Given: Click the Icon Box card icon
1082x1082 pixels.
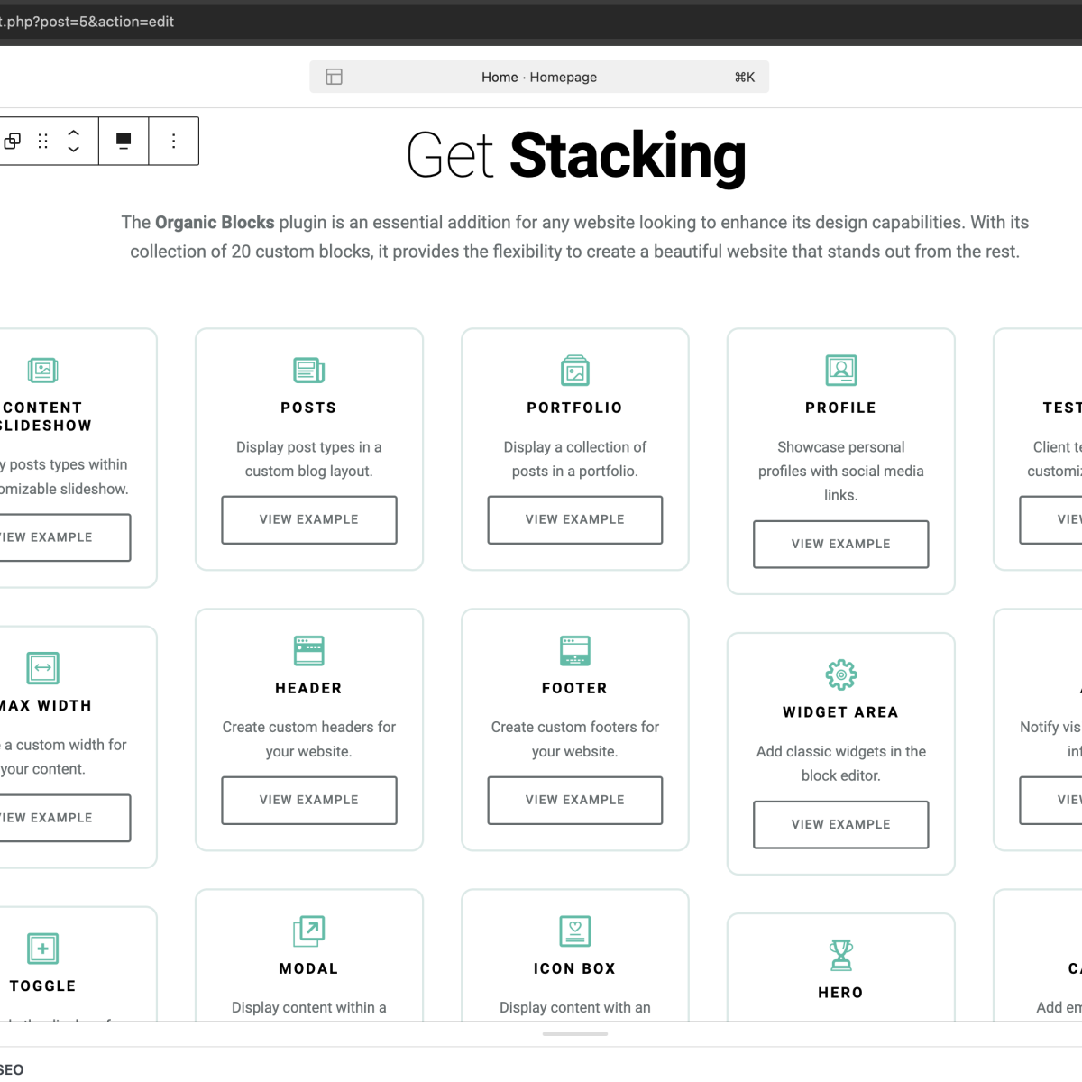Looking at the screenshot, I should pyautogui.click(x=575, y=931).
